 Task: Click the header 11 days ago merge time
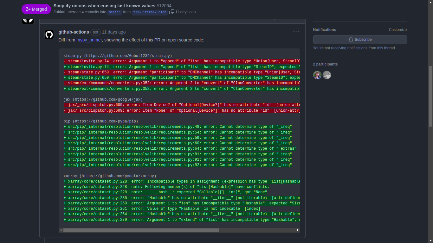(x=185, y=12)
